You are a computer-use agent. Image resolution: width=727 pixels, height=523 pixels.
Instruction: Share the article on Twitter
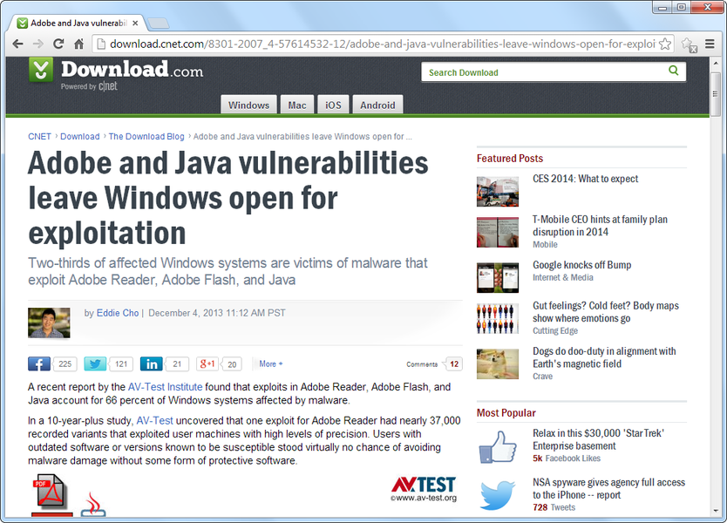point(95,364)
